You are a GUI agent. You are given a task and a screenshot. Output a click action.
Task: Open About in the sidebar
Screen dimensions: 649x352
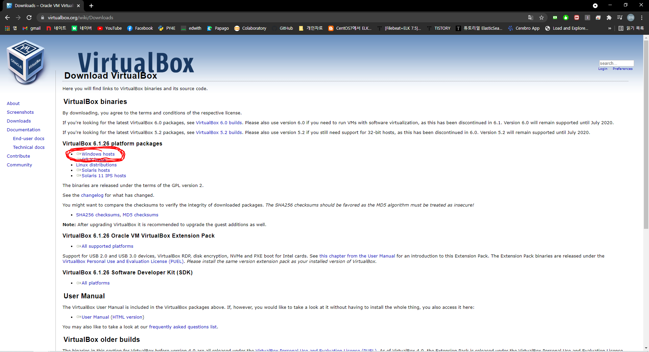13,104
